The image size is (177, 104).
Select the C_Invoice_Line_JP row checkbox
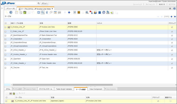pyautogui.click(x=6, y=27)
